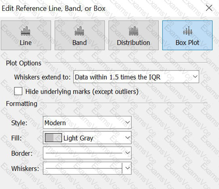Select the Band reference type icon
Screen dimensions: 219x189
coord(79,31)
